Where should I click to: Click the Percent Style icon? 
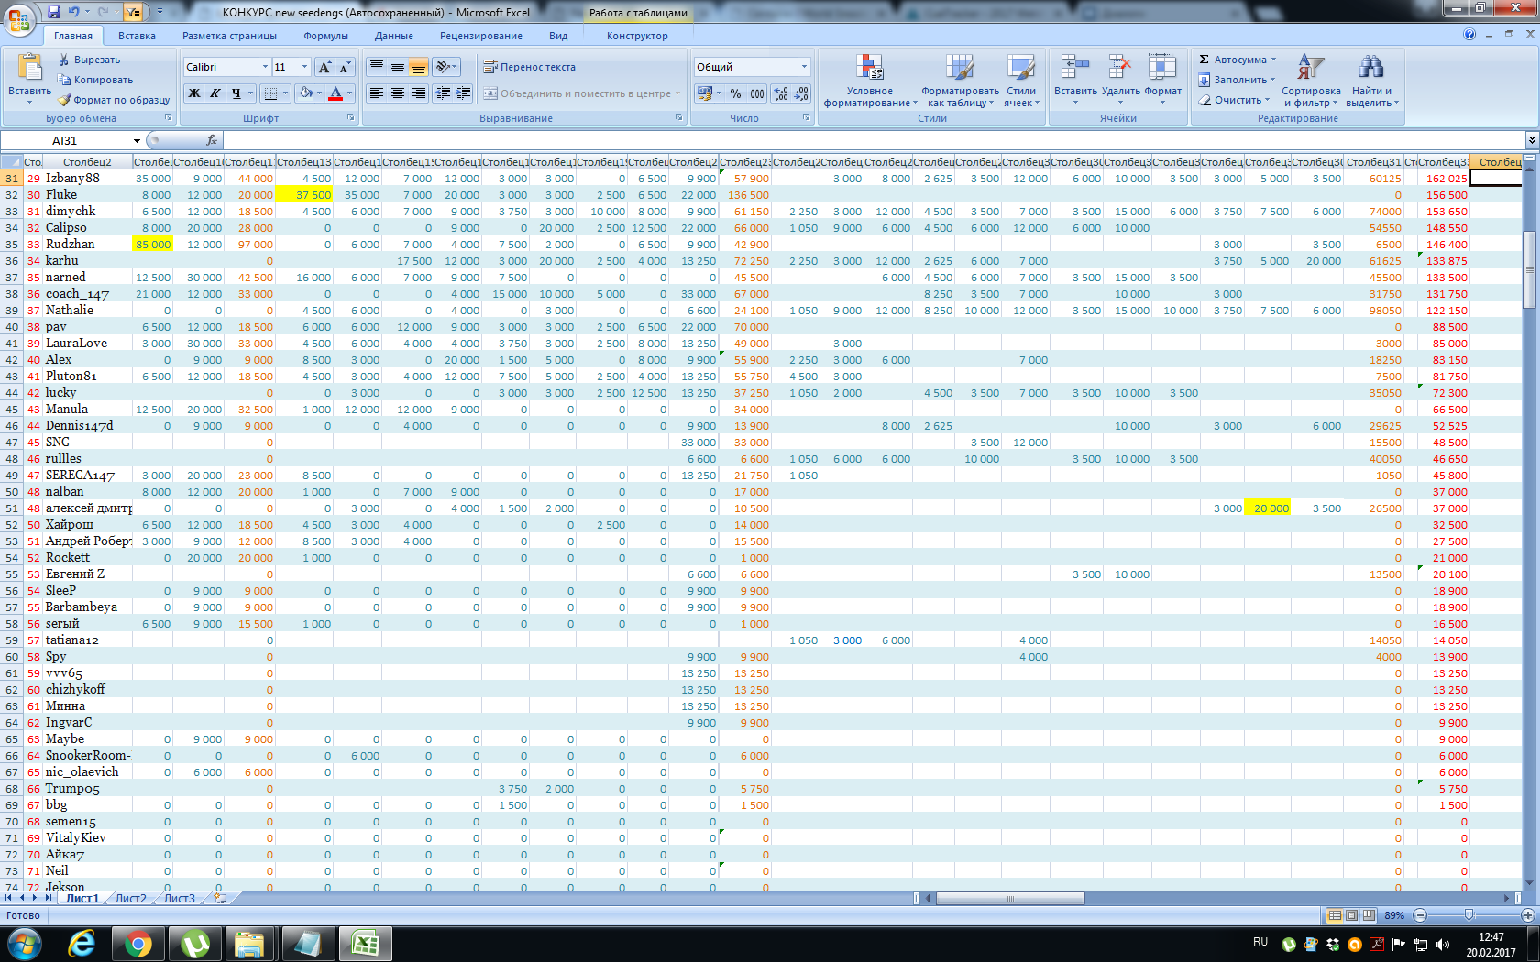tap(735, 93)
